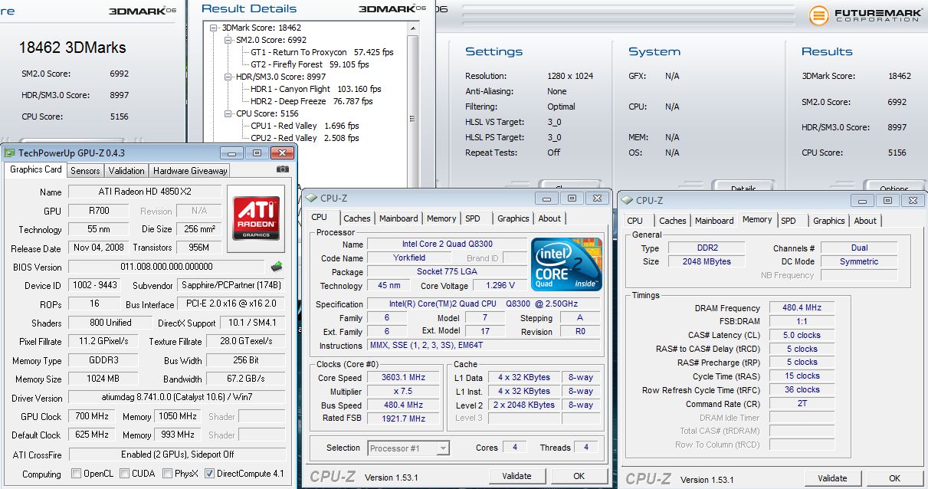Click the GPU-Z title bar app icon
This screenshot has width=928, height=489.
[x=9, y=153]
